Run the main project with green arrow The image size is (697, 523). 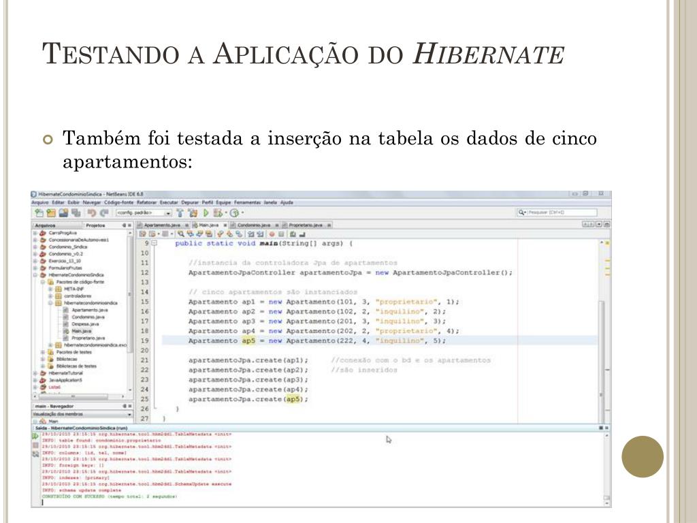pos(206,212)
